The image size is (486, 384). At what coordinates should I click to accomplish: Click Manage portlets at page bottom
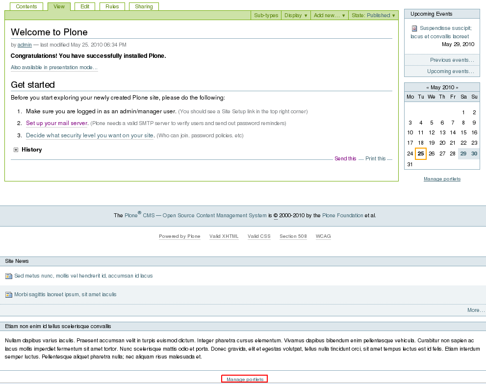pos(245,380)
